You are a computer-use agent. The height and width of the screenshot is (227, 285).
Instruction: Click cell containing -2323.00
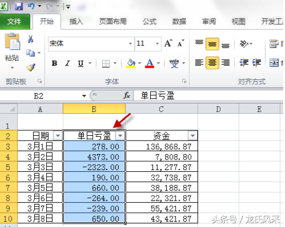click(94, 167)
